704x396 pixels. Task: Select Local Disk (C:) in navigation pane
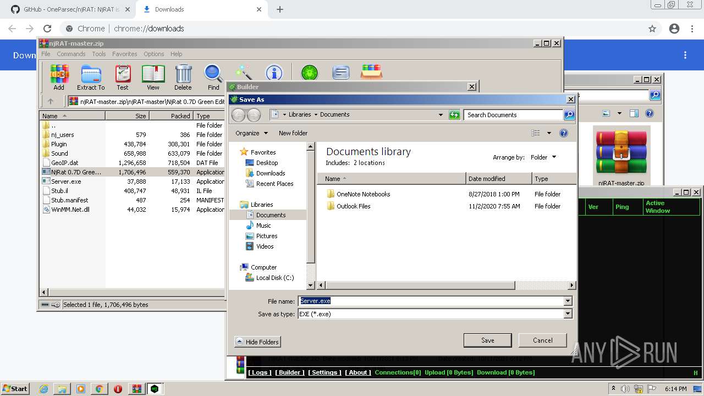tap(274, 278)
